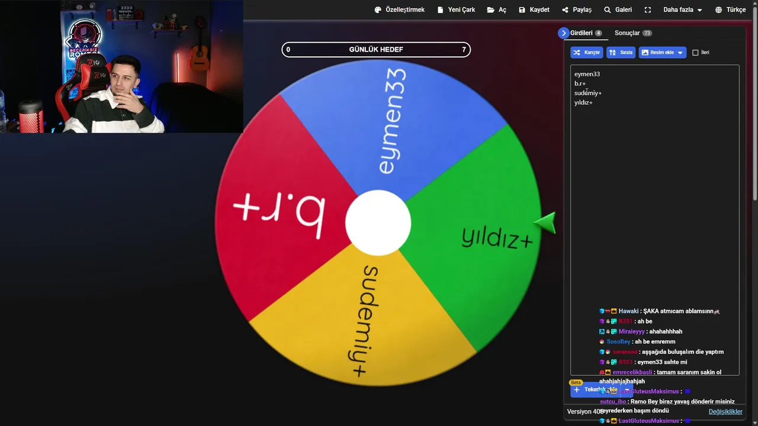Click the green wheel pointer arrow
758x426 pixels.
tap(545, 222)
